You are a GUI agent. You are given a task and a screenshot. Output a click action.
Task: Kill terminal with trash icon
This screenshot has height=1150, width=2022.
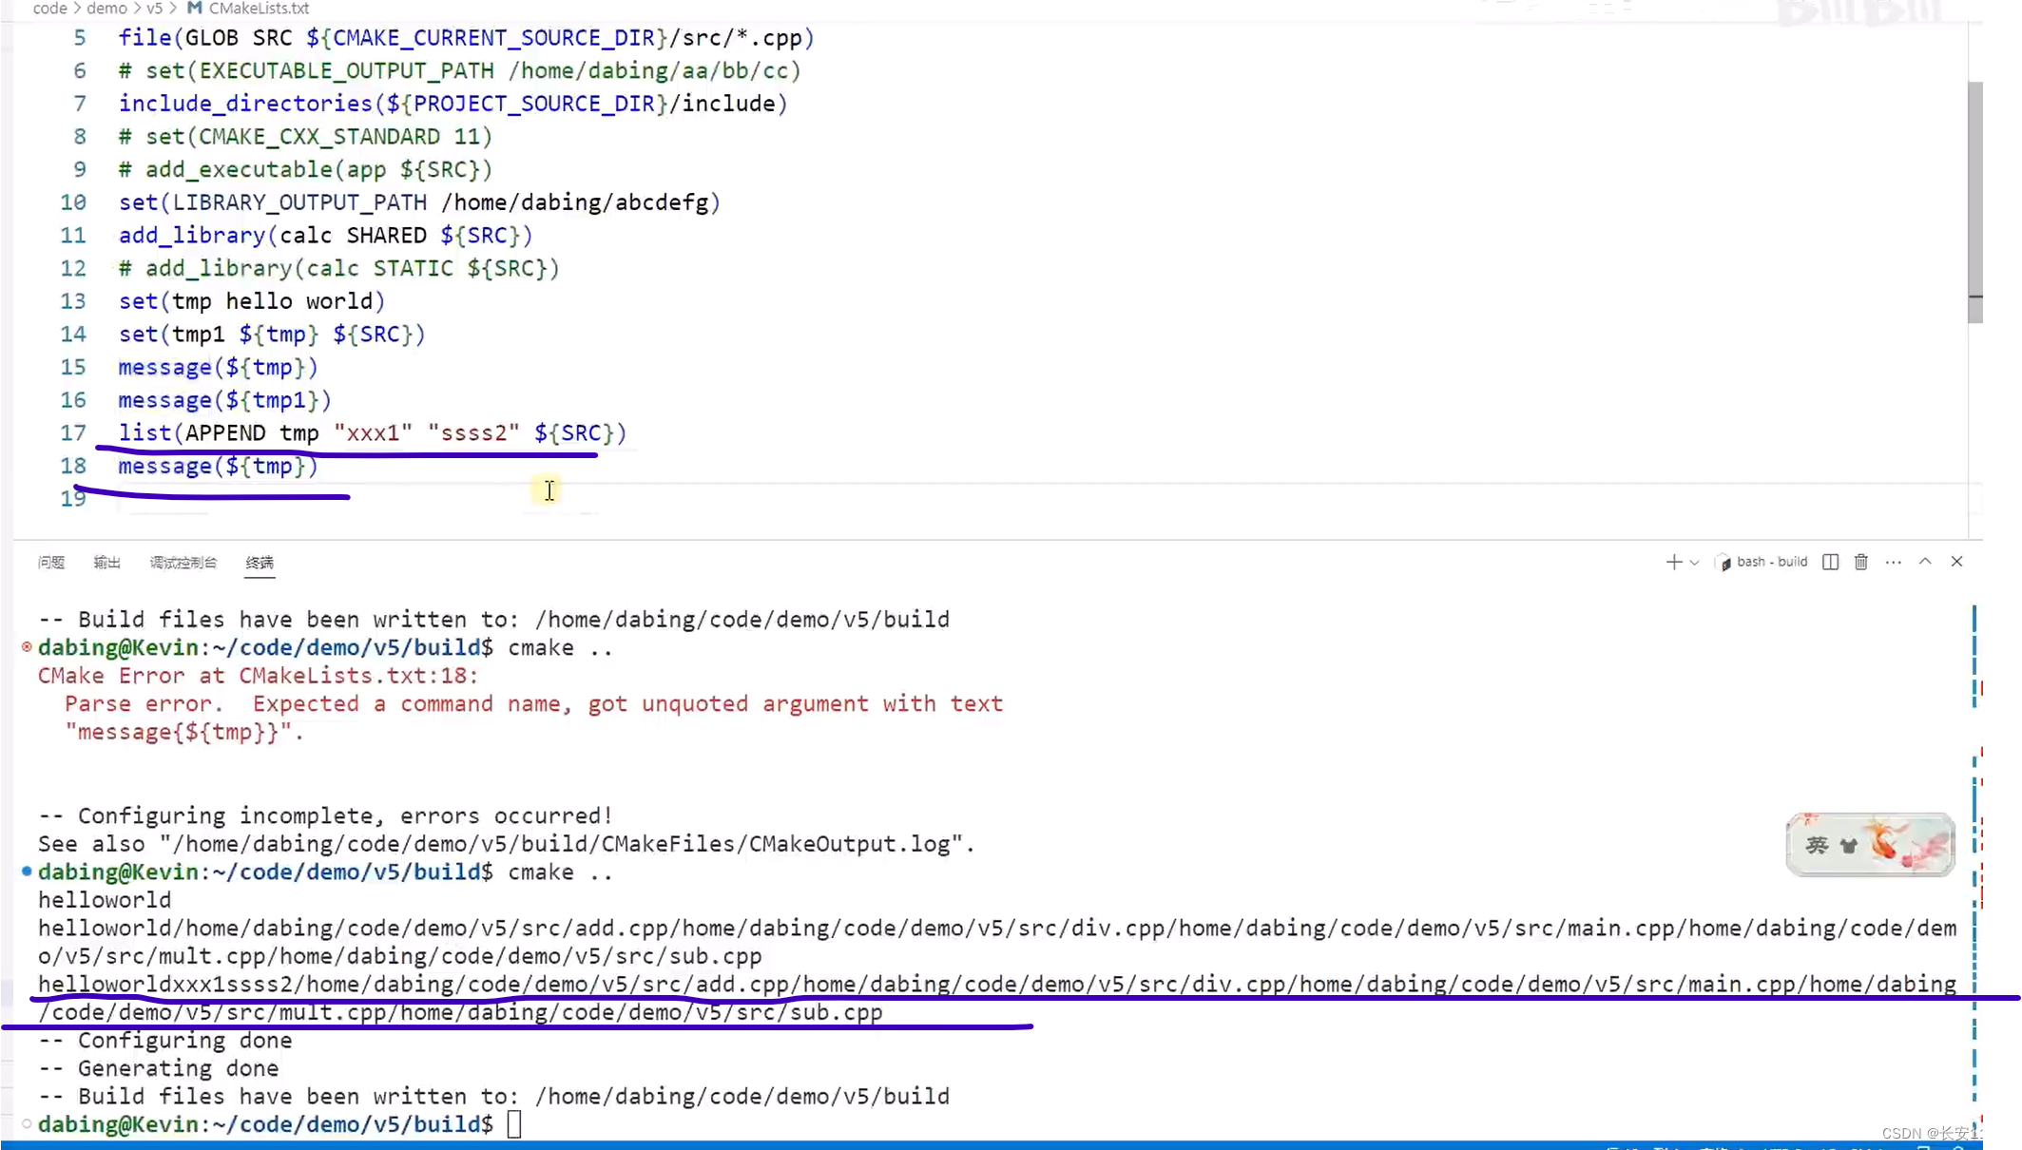click(1860, 562)
